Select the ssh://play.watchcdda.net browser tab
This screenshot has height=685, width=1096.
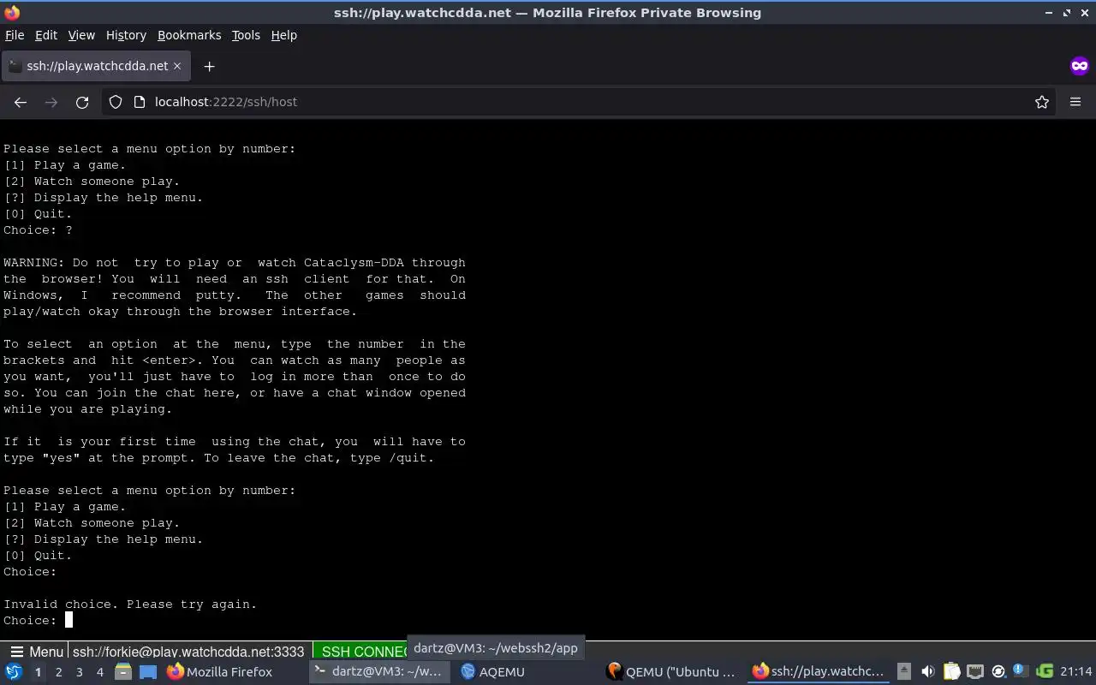point(96,66)
